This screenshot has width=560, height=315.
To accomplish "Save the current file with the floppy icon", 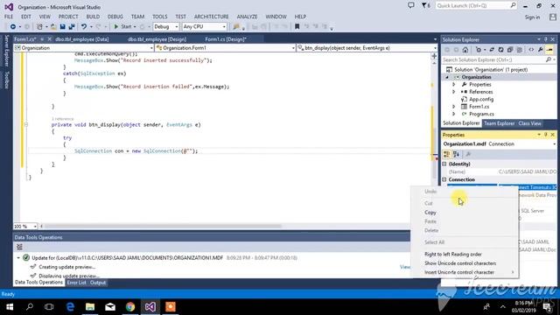I will coord(62,27).
